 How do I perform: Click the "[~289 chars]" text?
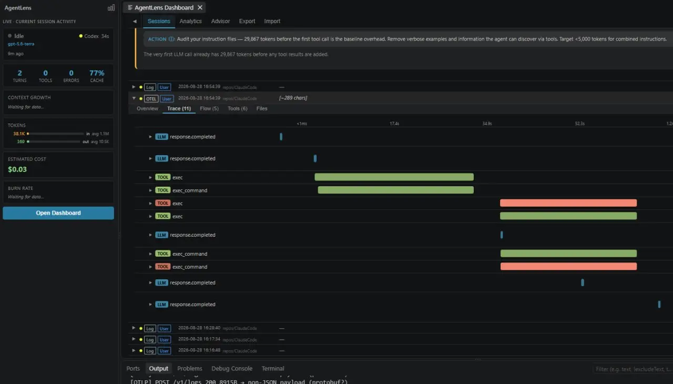point(293,98)
